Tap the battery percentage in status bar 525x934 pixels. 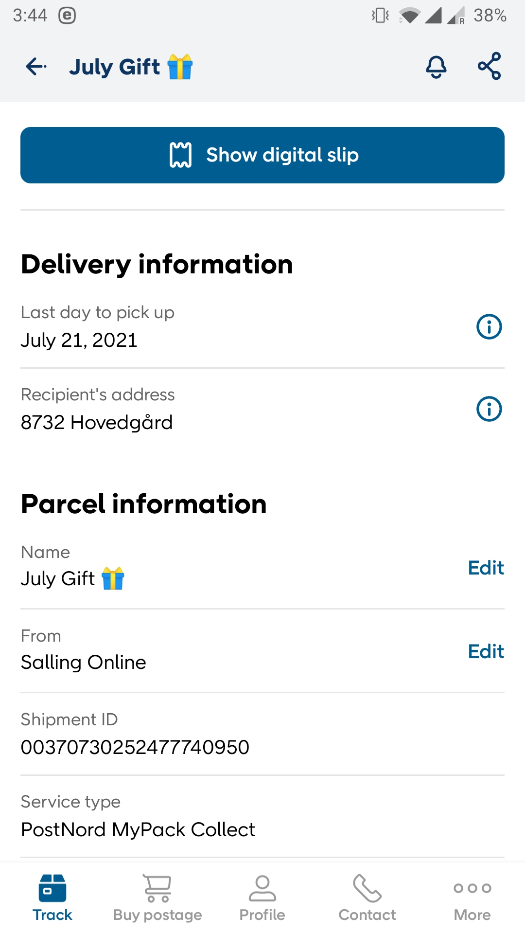click(x=490, y=16)
